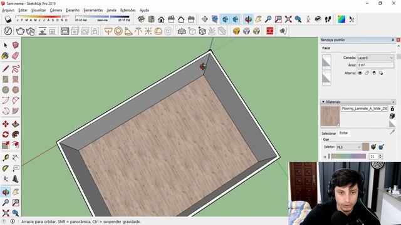Image resolution: width=401 pixels, height=225 pixels.
Task: Toggle receive shadows icon in Alterna row
Action: point(381,73)
